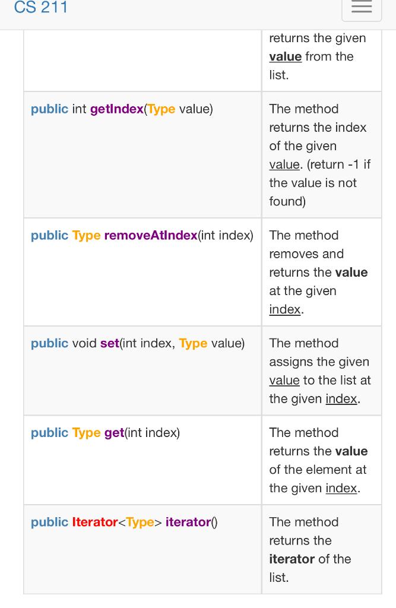The height and width of the screenshot is (608, 396).
Task: Click the underlined value in getIndex description
Action: [x=284, y=164]
